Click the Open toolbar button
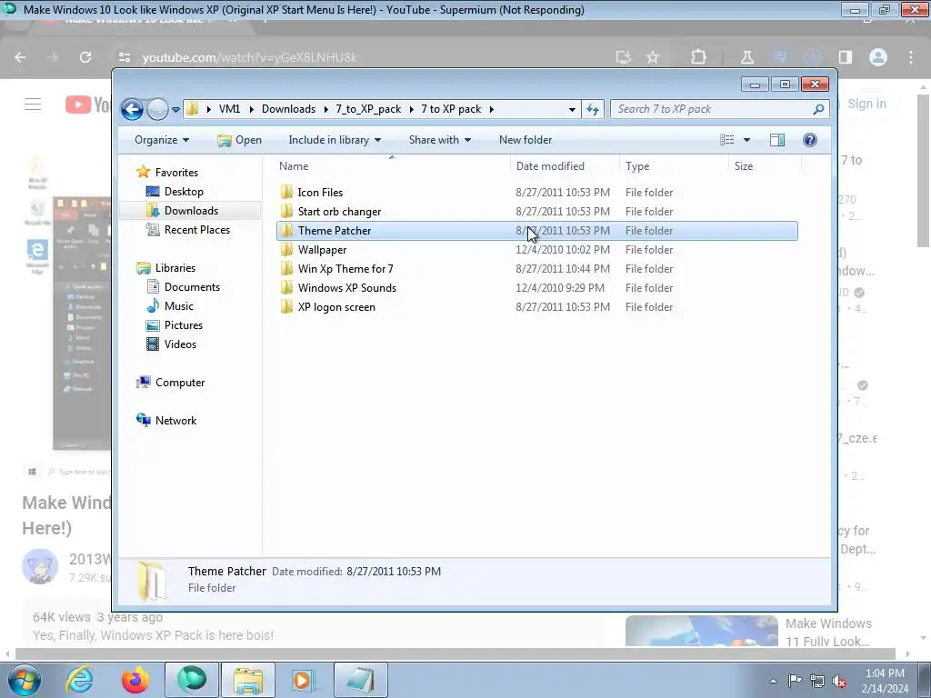Image resolution: width=931 pixels, height=698 pixels. point(239,140)
